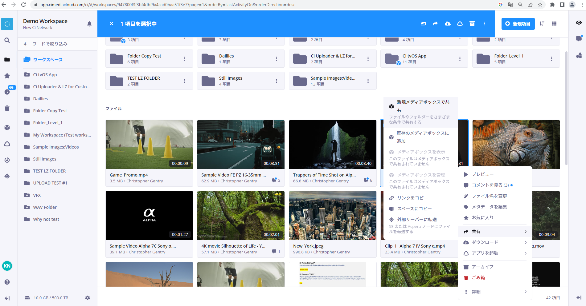Open more options in blue selection bar
The width and height of the screenshot is (586, 306).
(x=484, y=24)
